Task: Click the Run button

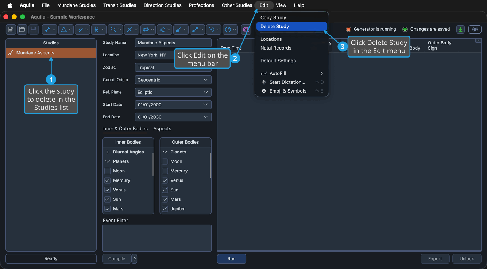Action: click(x=232, y=259)
